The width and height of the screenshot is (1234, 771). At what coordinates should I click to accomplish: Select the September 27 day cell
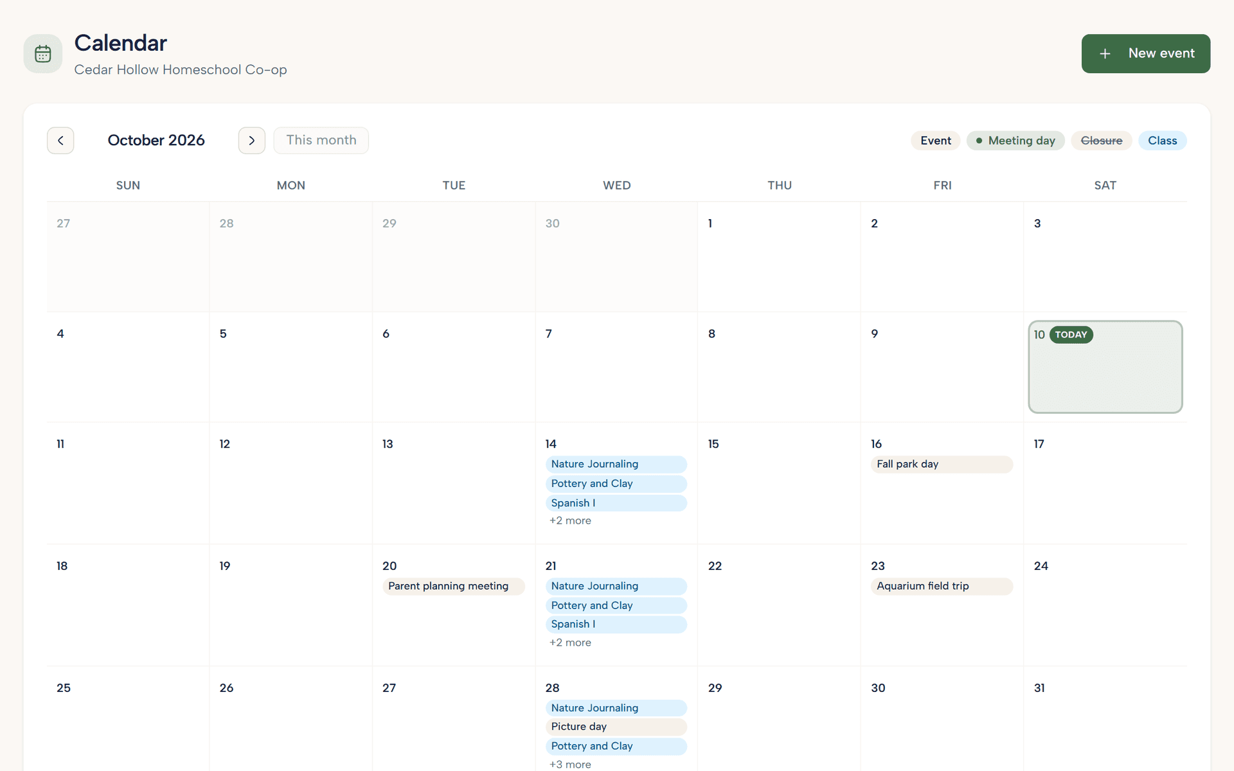[128, 257]
